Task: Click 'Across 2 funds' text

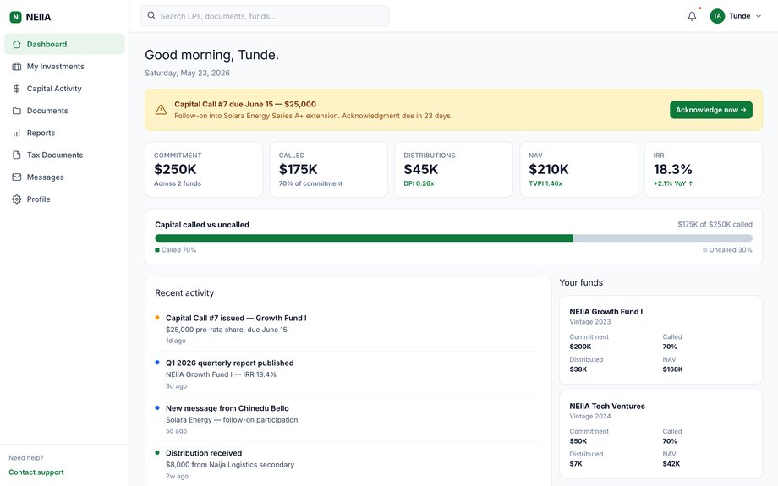Action: [x=178, y=183]
